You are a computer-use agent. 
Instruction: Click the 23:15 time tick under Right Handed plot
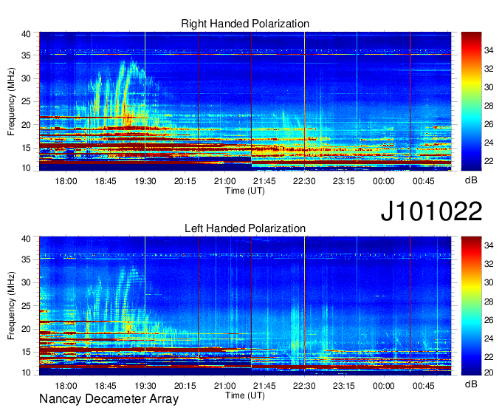[344, 181]
